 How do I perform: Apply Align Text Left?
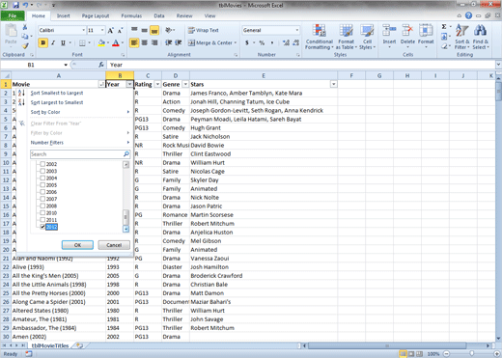(134, 42)
